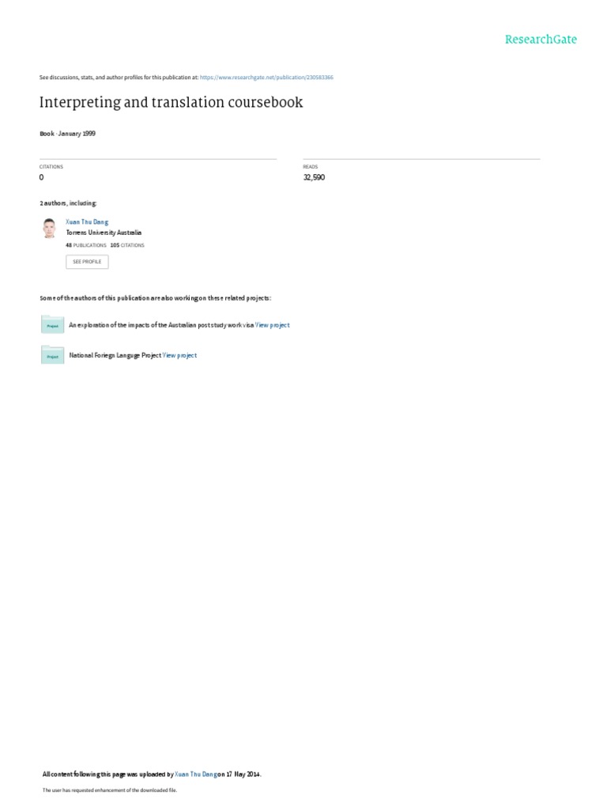
Task: Open the Xuan Thu Dang author name link
Action: pyautogui.click(x=87, y=222)
